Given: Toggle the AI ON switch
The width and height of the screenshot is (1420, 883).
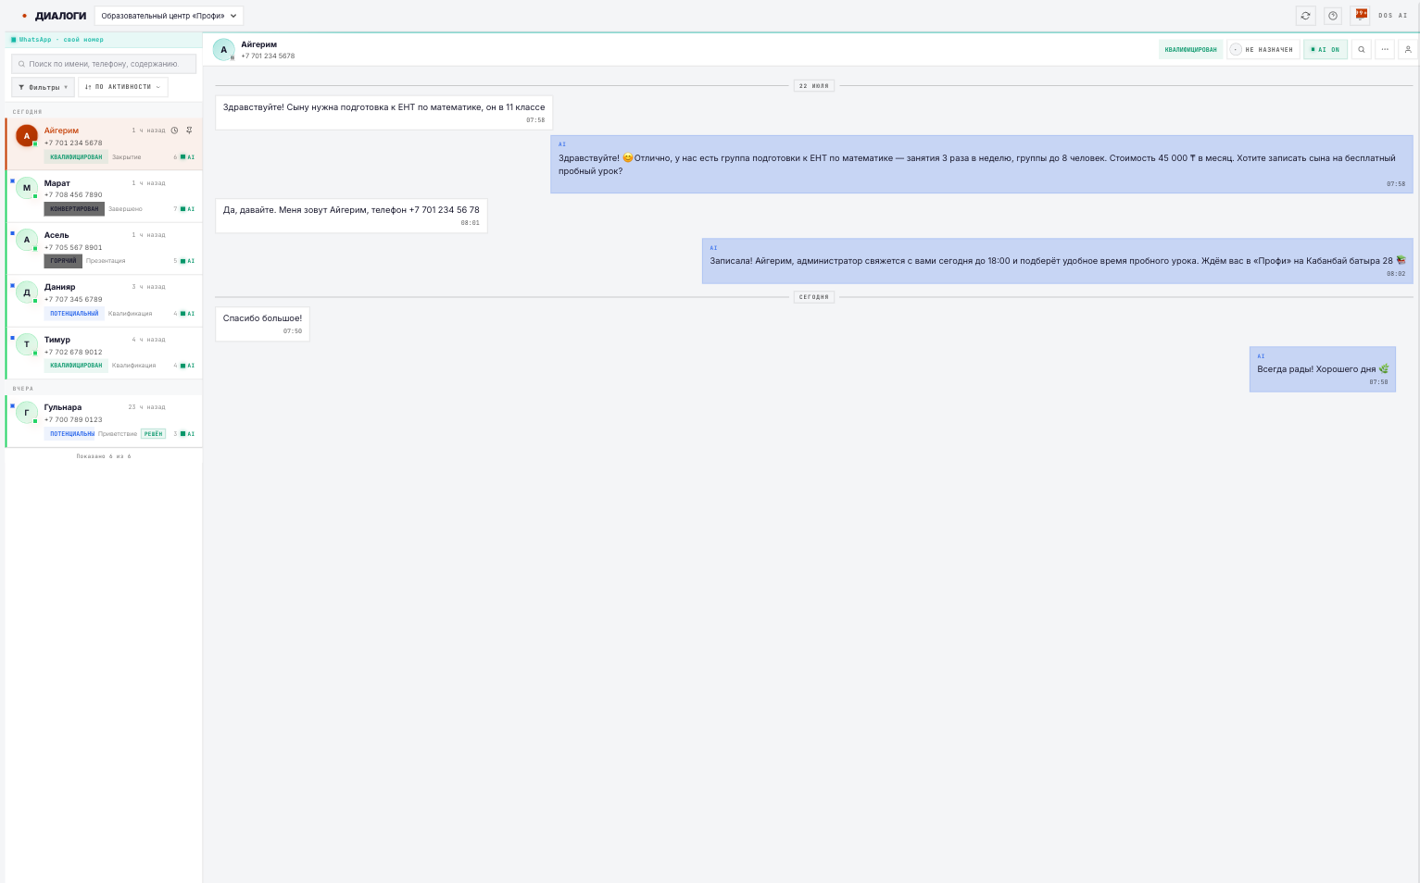Looking at the screenshot, I should tap(1326, 50).
